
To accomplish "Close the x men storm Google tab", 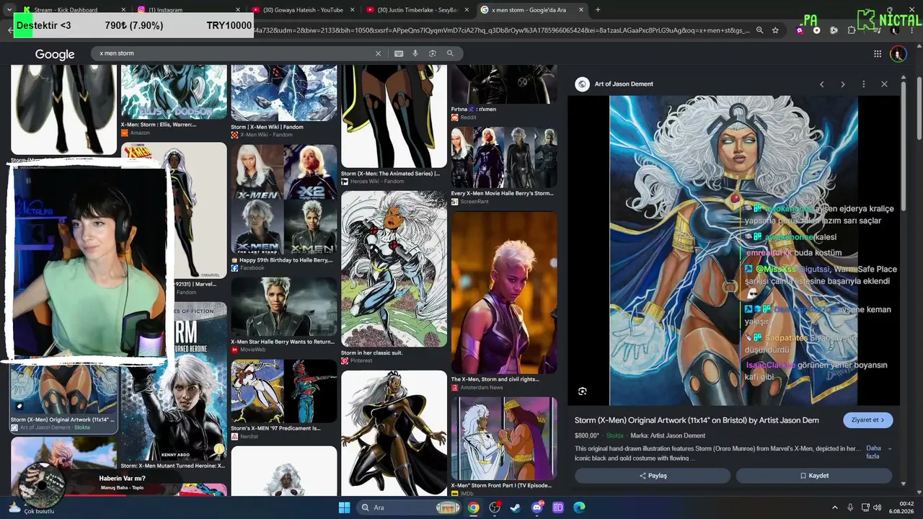I will point(581,10).
